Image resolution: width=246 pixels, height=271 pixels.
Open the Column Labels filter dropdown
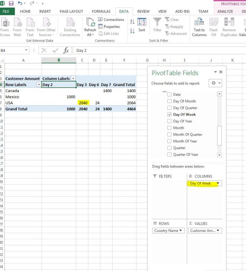(73, 79)
